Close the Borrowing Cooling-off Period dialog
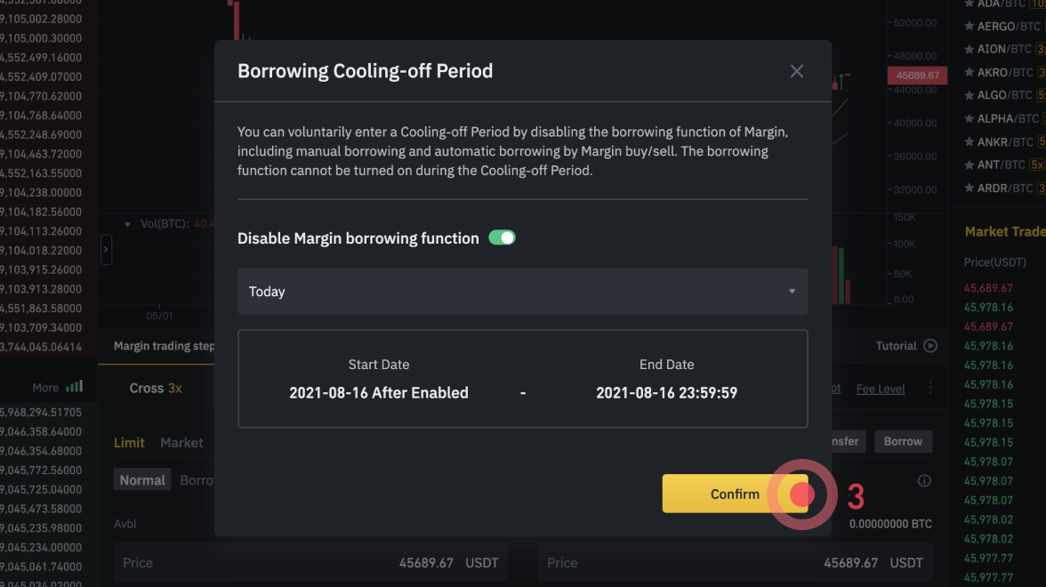This screenshot has height=587, width=1046. 797,71
